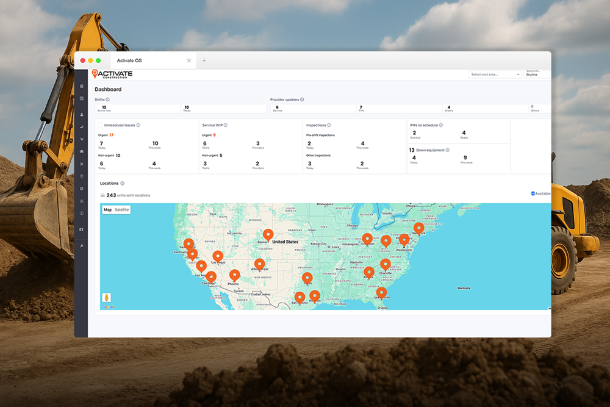The width and height of the screenshot is (610, 407).
Task: Click the info icon next to Inspections
Action: pyautogui.click(x=329, y=125)
